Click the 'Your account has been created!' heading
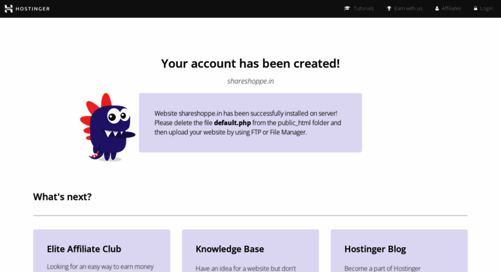The image size is (501, 272). [250, 64]
